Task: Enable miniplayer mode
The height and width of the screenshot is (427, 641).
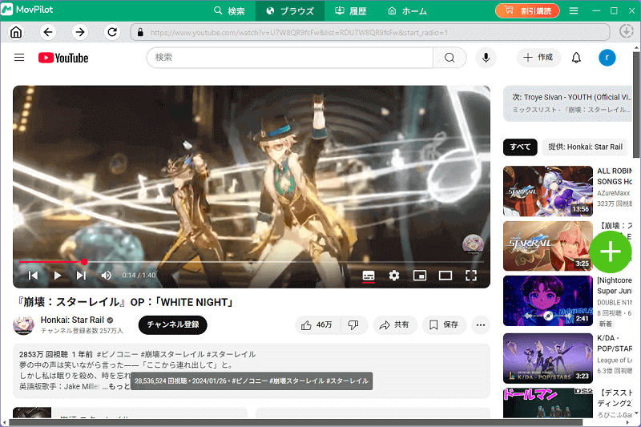Action: coord(420,276)
